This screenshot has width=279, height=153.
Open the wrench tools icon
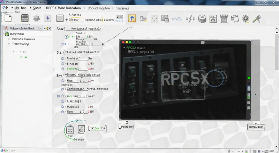click(x=257, y=19)
